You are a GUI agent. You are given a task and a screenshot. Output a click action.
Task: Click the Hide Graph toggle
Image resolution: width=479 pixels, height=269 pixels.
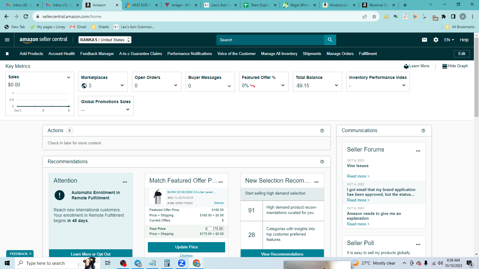(455, 66)
